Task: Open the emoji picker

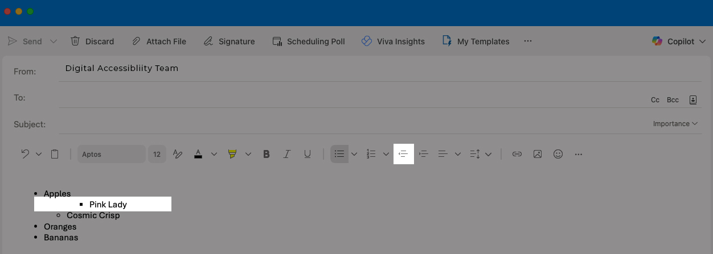Action: 558,154
